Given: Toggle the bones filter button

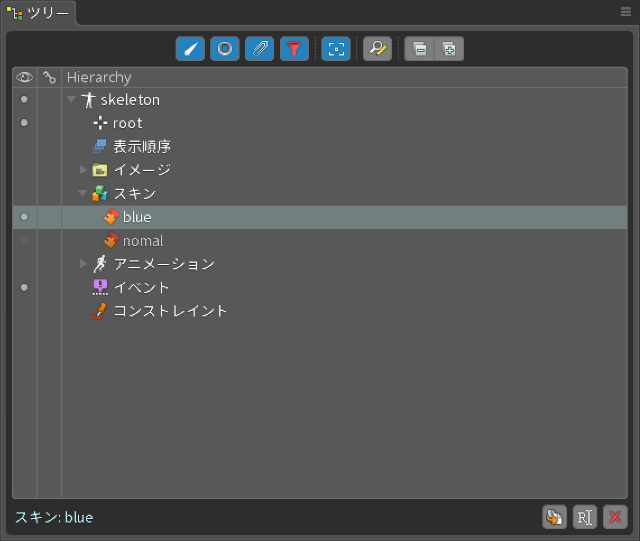Looking at the screenshot, I should [x=190, y=49].
